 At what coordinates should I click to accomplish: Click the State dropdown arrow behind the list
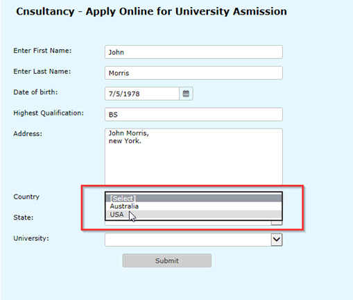(277, 223)
